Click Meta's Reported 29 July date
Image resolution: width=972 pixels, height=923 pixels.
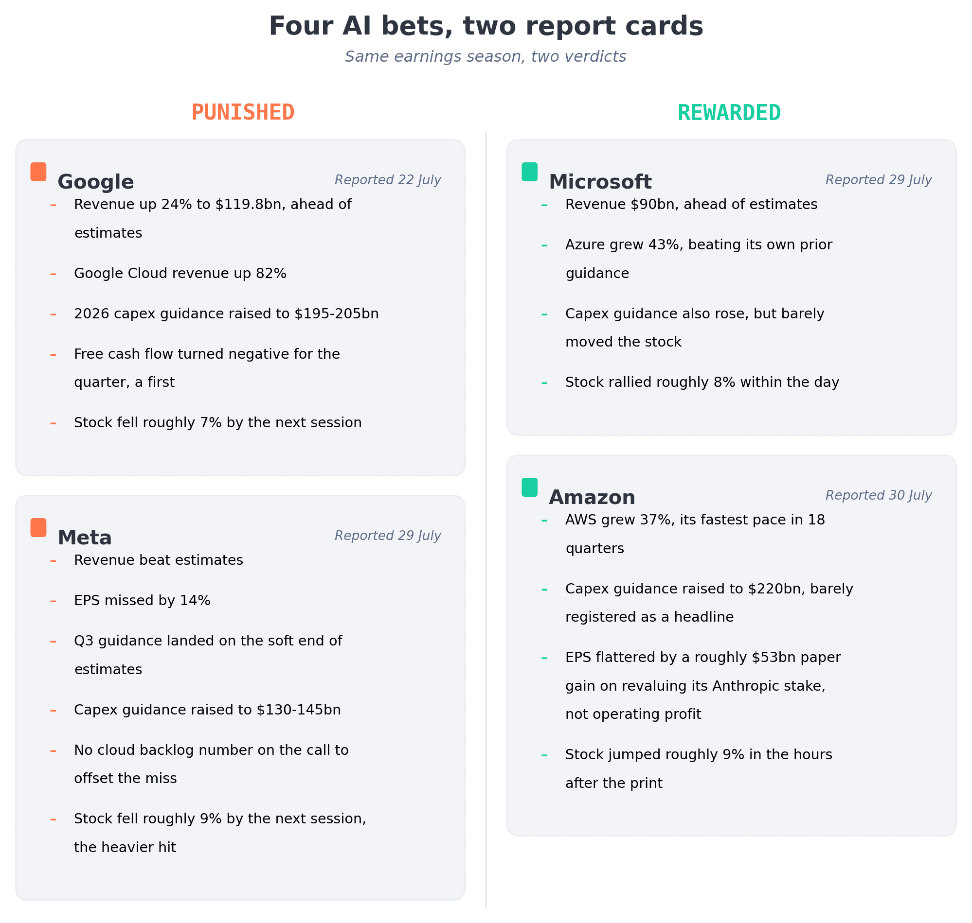(x=388, y=536)
